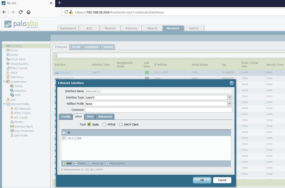Click into the Comment text field
Viewport: 285px width, 188px height.
click(x=158, y=110)
